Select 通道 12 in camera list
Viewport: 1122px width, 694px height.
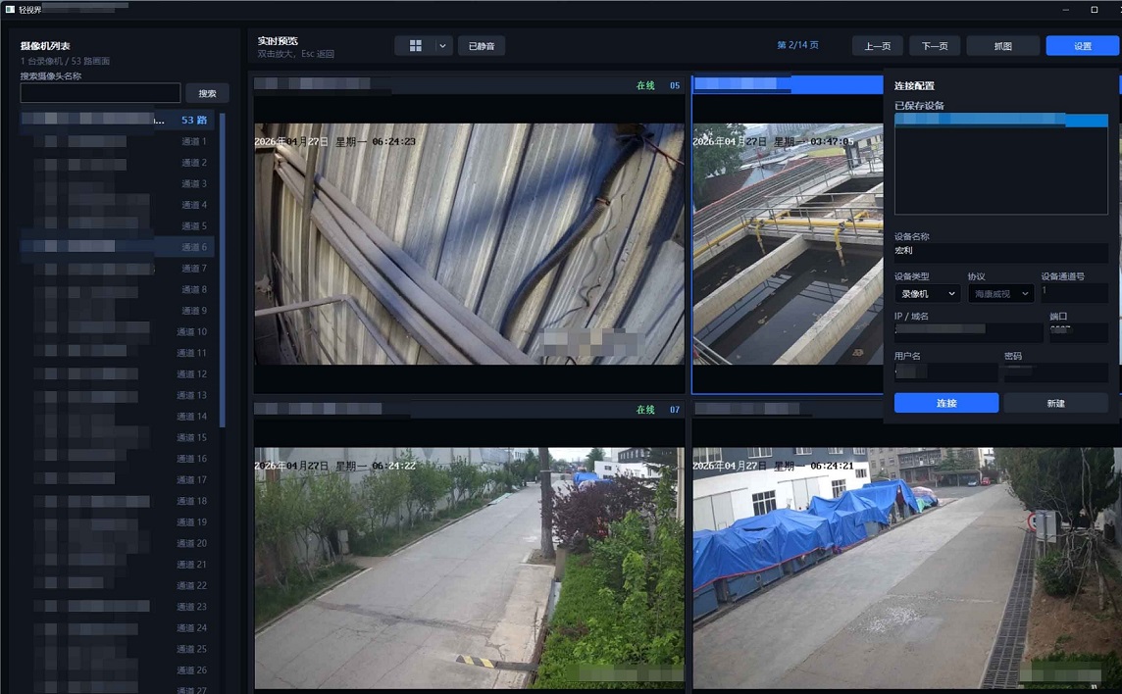tap(118, 374)
